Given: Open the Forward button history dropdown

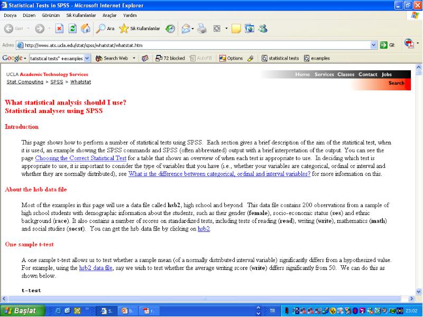Looking at the screenshot, I should pyautogui.click(x=49, y=29).
